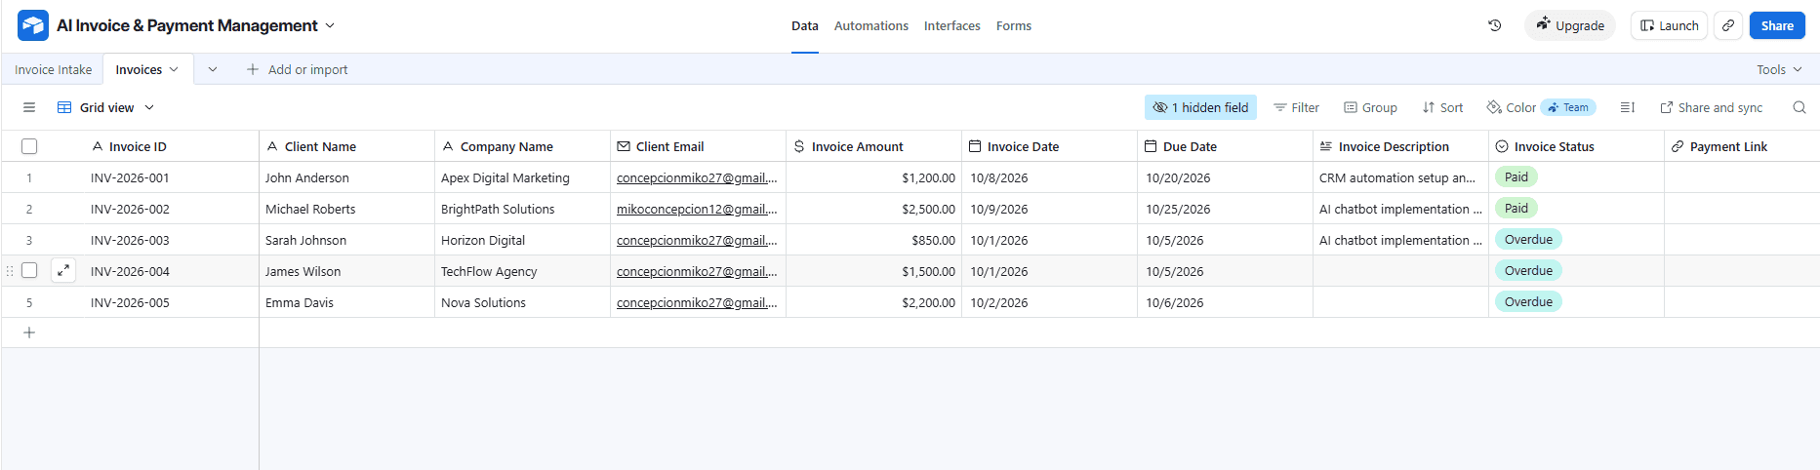Click the Client Name column header
Image resolution: width=1820 pixels, height=470 pixels.
tap(346, 146)
